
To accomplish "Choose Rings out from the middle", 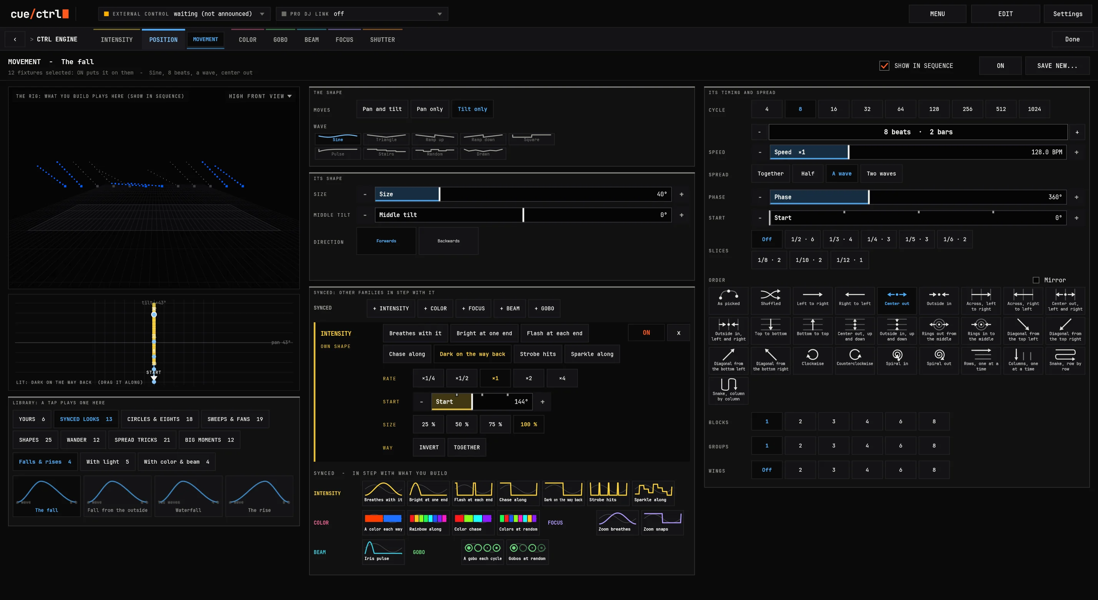I will coord(938,330).
